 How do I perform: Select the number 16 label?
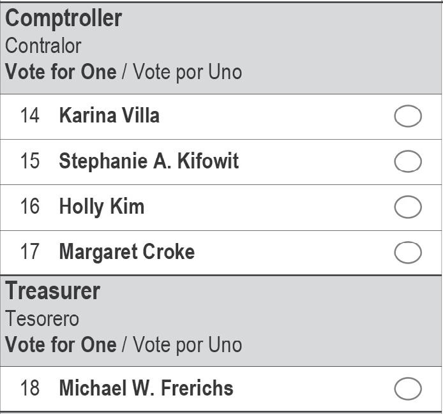(x=29, y=207)
